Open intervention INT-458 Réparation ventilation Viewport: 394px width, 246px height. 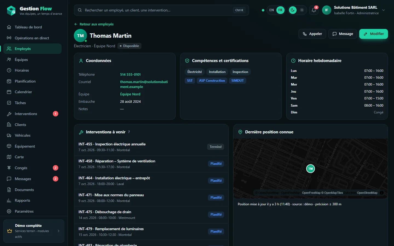point(151,164)
